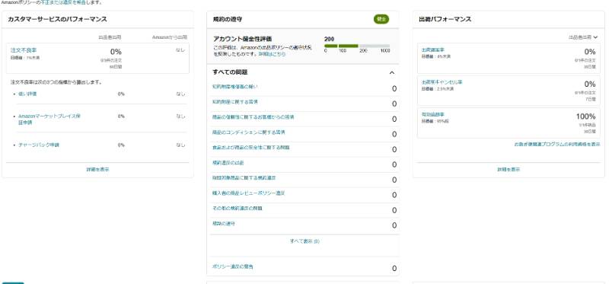This screenshot has height=284, width=609.
Task: Click the 0% order defect rate value
Action: [116, 52]
